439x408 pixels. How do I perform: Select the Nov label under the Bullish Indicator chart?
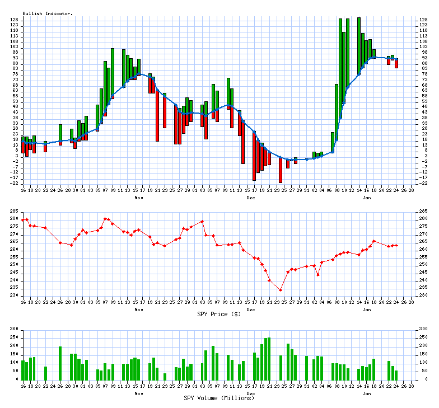click(139, 198)
